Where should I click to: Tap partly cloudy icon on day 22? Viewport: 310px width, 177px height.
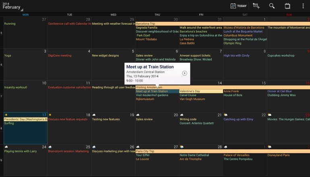[225, 115]
